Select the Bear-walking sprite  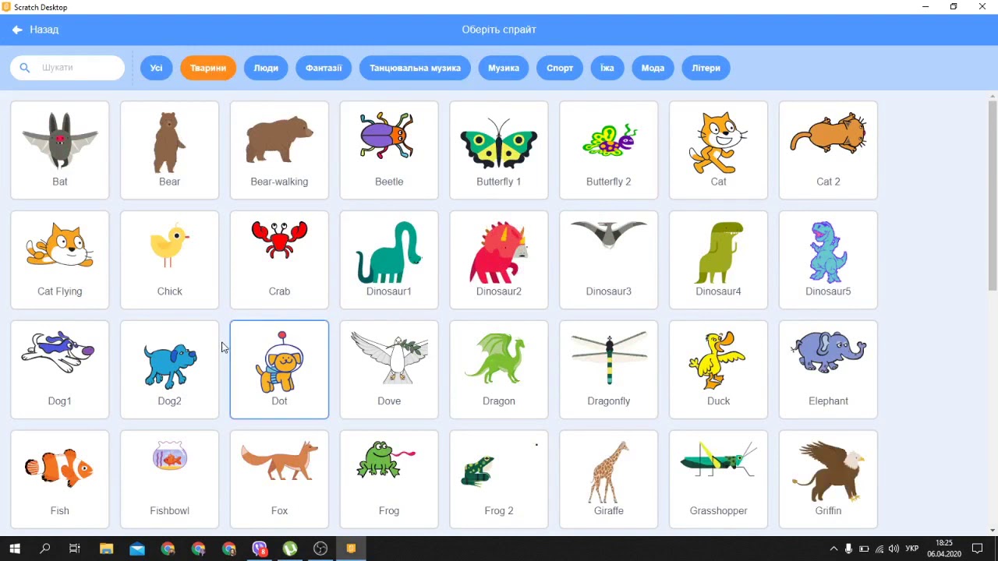click(279, 150)
